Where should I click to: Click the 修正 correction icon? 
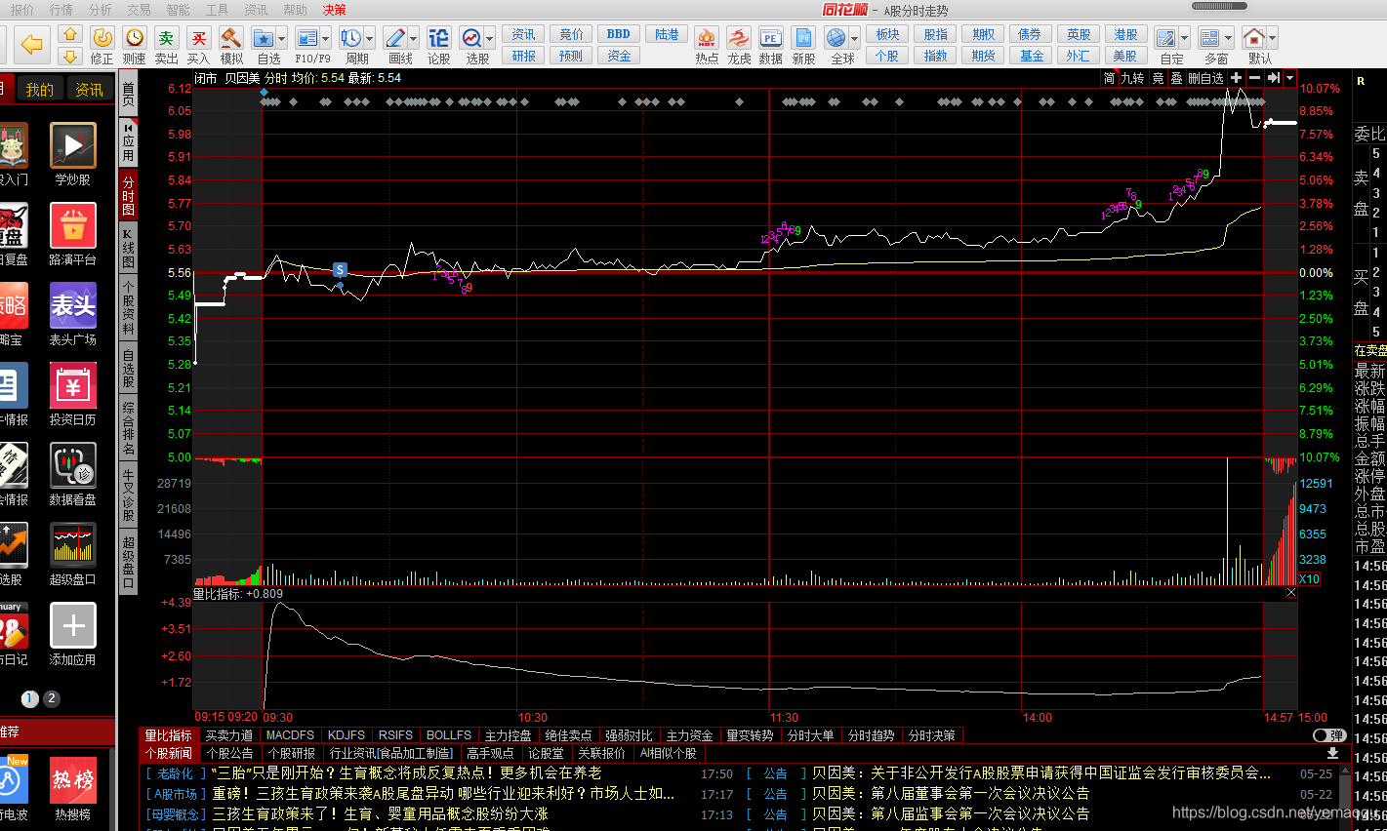click(x=102, y=38)
